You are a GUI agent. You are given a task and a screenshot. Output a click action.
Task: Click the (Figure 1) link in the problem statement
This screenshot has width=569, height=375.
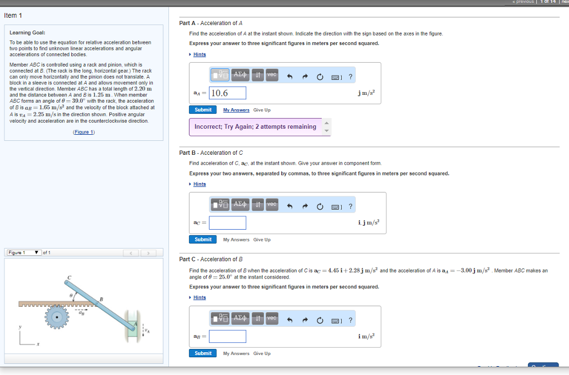coord(83,131)
